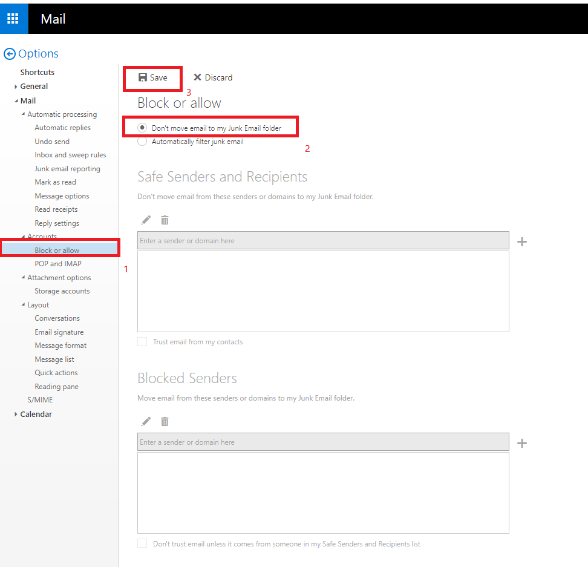This screenshot has height=567, width=588.
Task: Click the trash icon under Safe Senders
Action: 165,220
